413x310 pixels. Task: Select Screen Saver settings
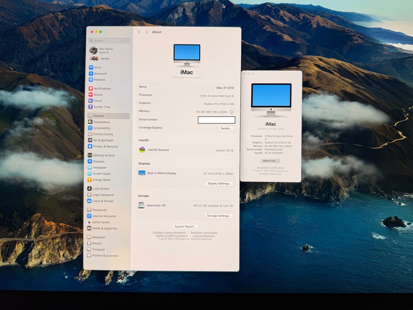(99, 174)
